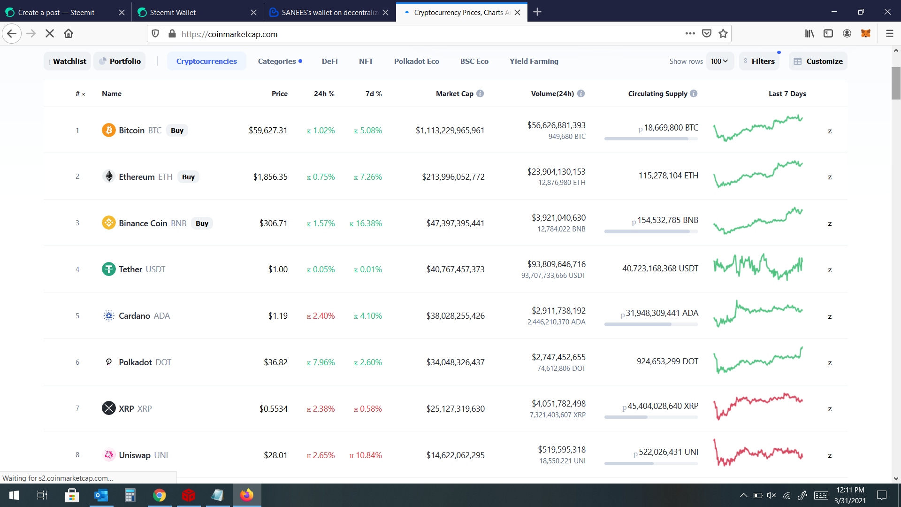Click the Bitcoin coin logo icon
Screen dimensions: 901x507
click(108, 130)
